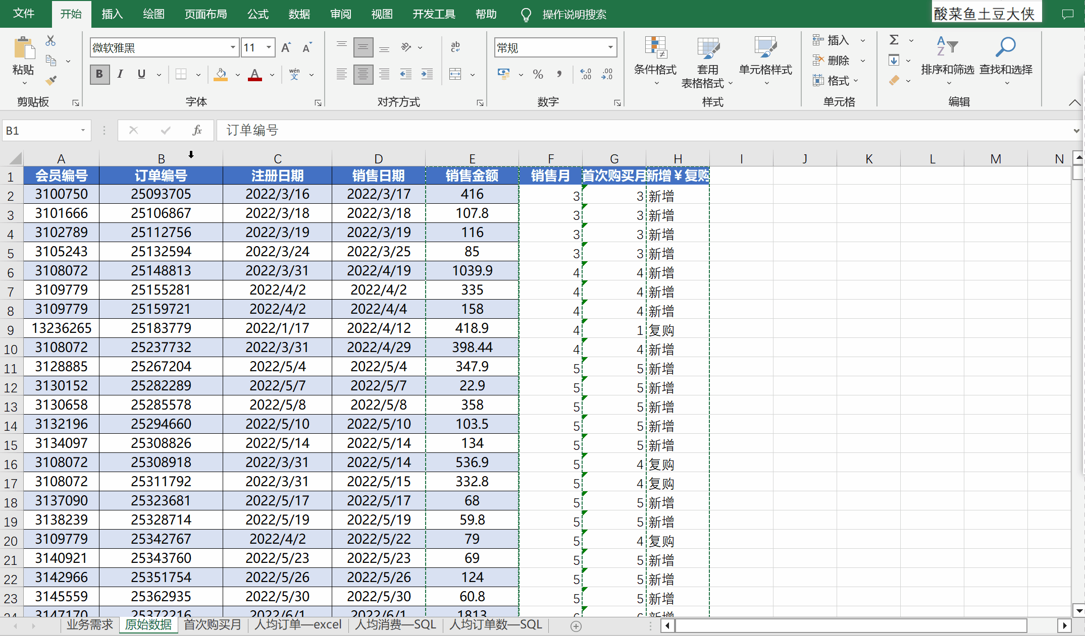Click the Format Painter brush icon

pyautogui.click(x=50, y=80)
